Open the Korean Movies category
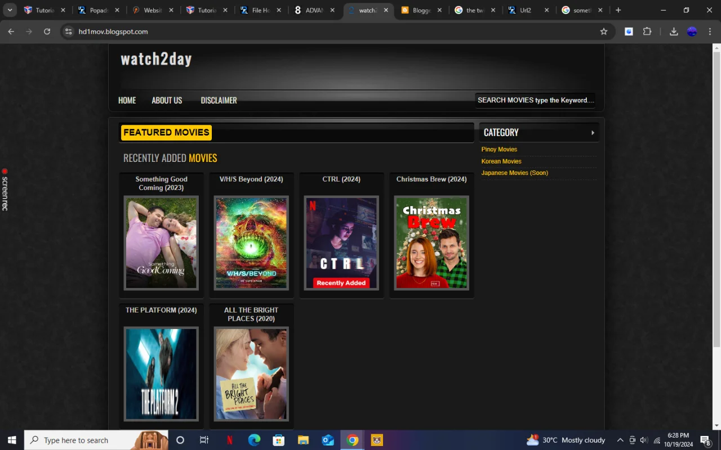Image resolution: width=721 pixels, height=450 pixels. point(501,161)
